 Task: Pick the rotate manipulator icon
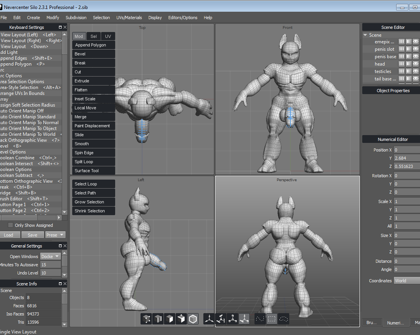click(x=221, y=319)
